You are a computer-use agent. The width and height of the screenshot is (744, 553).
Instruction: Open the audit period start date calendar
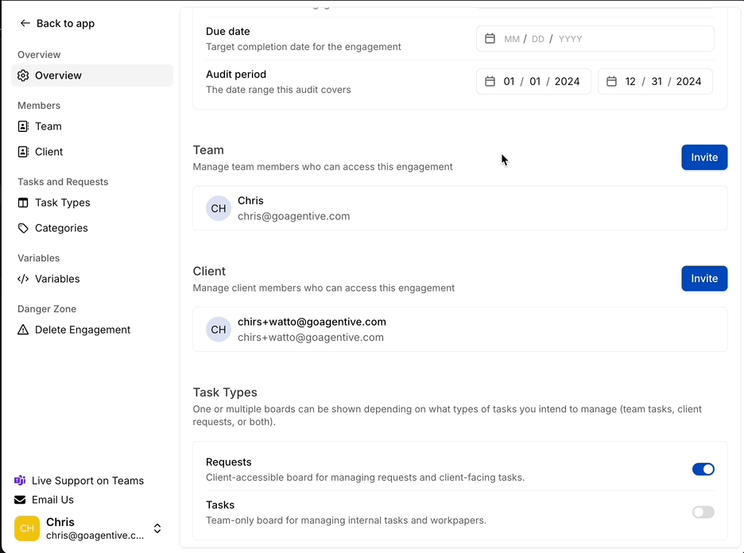tap(490, 82)
